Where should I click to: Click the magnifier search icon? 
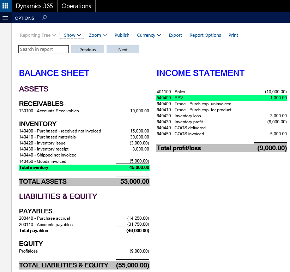(44, 18)
